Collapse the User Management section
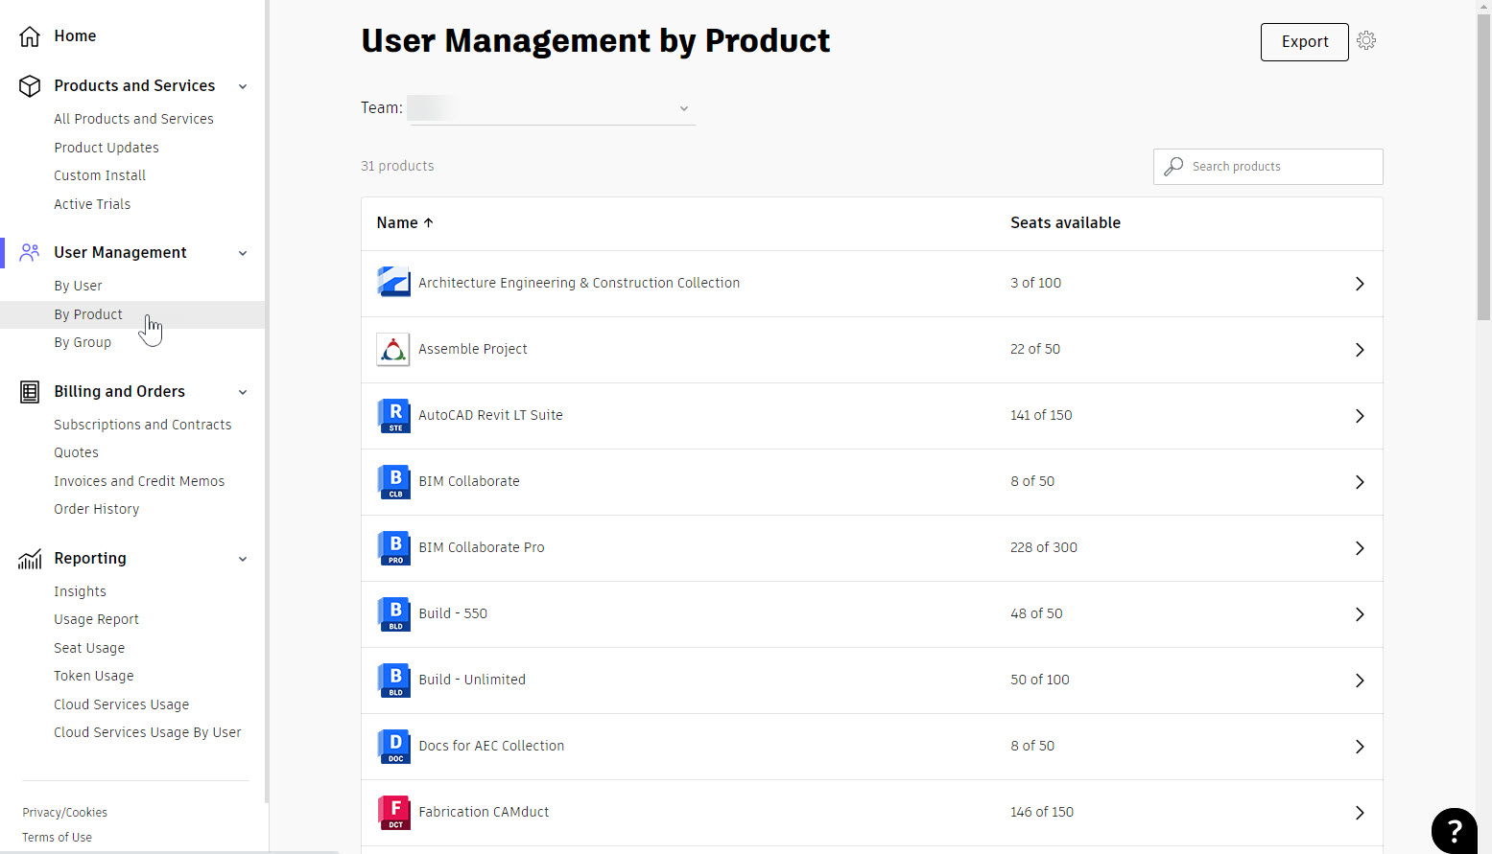Viewport: 1492px width, 854px height. tap(243, 253)
